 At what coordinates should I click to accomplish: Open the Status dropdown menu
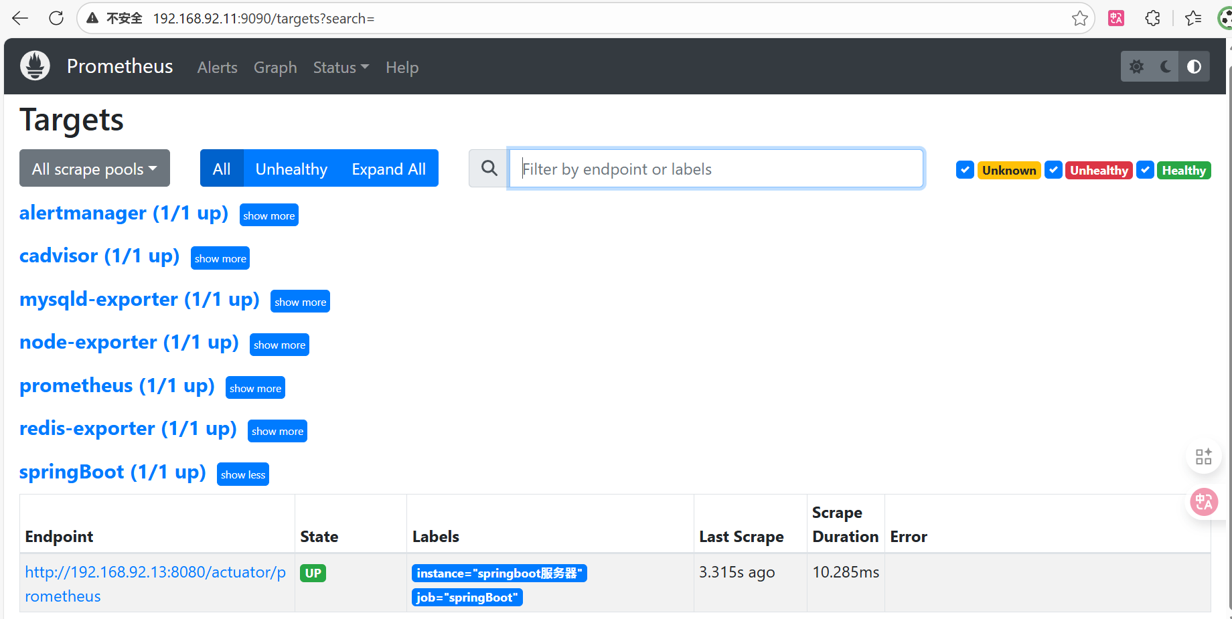pos(341,68)
